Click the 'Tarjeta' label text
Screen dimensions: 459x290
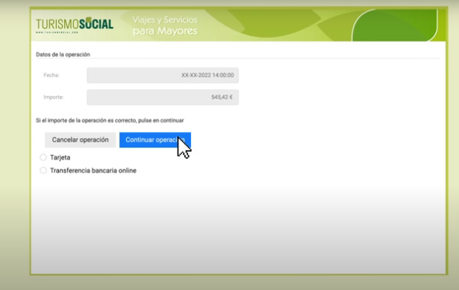[60, 157]
